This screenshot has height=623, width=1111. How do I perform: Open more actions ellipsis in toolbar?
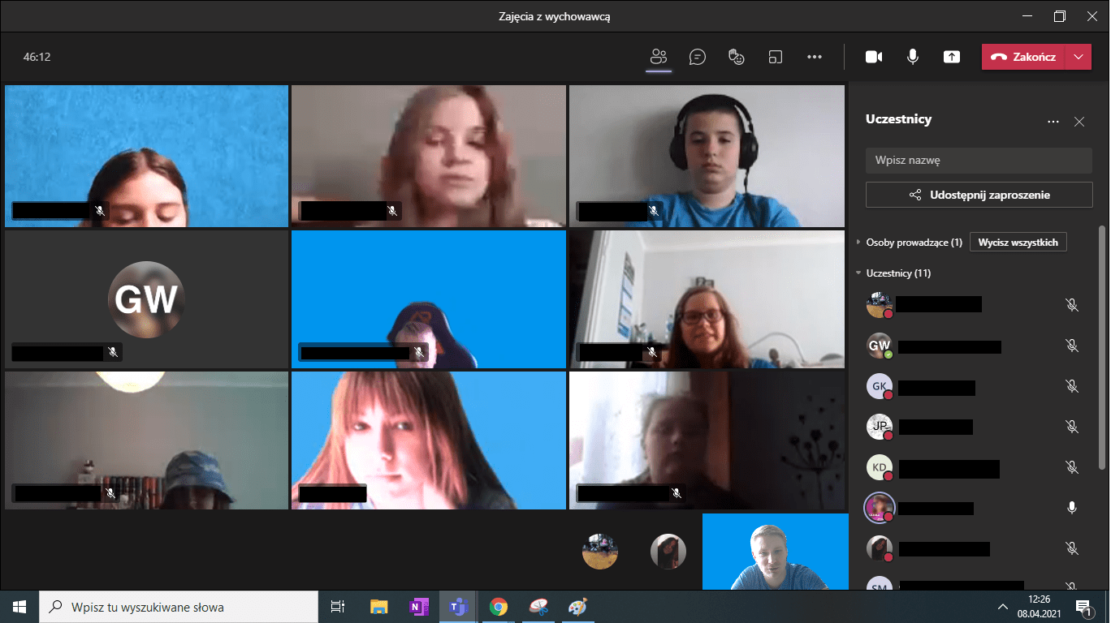pyautogui.click(x=815, y=57)
